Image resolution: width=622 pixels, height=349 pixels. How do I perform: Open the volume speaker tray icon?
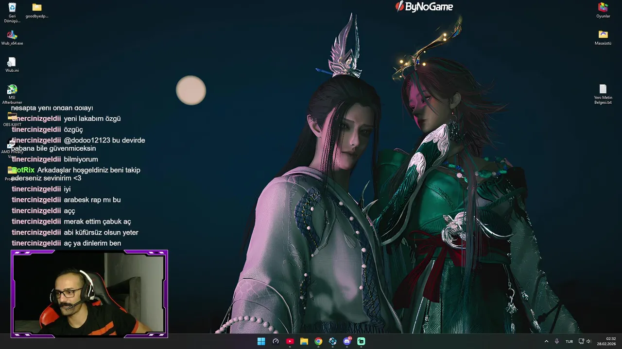click(589, 341)
